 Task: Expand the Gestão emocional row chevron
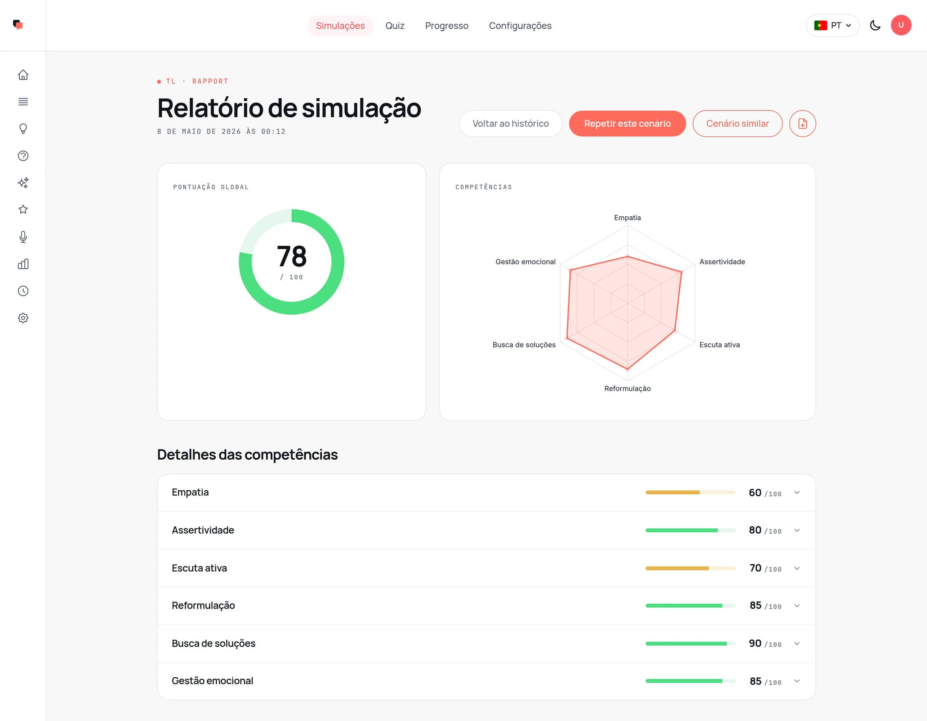click(797, 681)
